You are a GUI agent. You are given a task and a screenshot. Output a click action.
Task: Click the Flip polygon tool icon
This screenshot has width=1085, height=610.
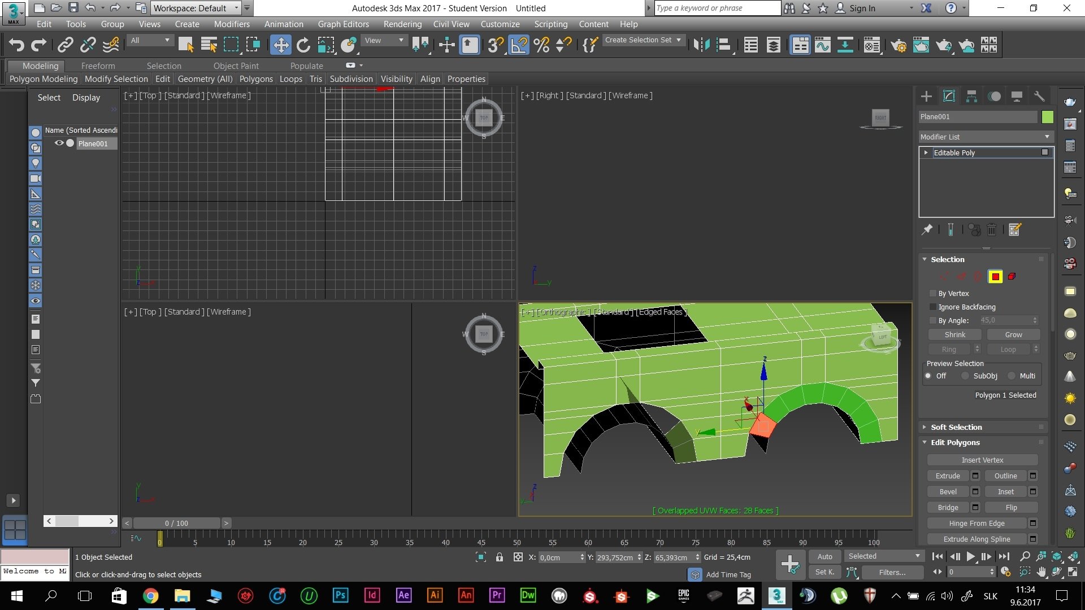tap(1010, 507)
